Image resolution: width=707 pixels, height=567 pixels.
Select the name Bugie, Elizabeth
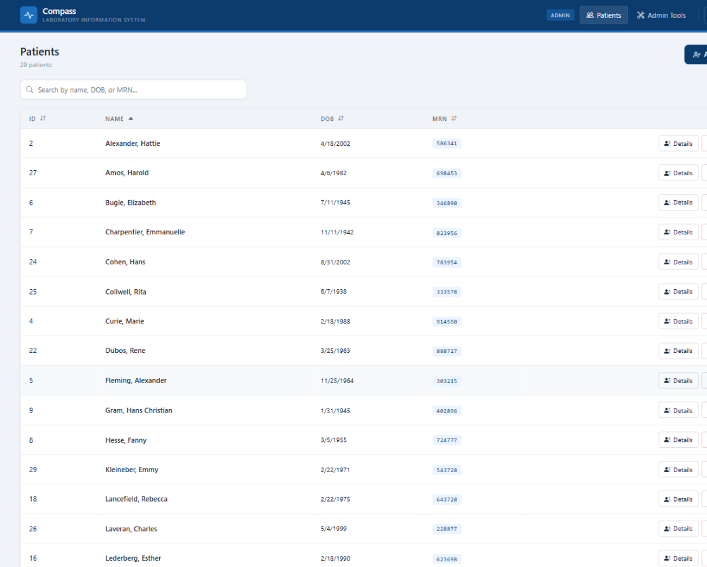(130, 203)
